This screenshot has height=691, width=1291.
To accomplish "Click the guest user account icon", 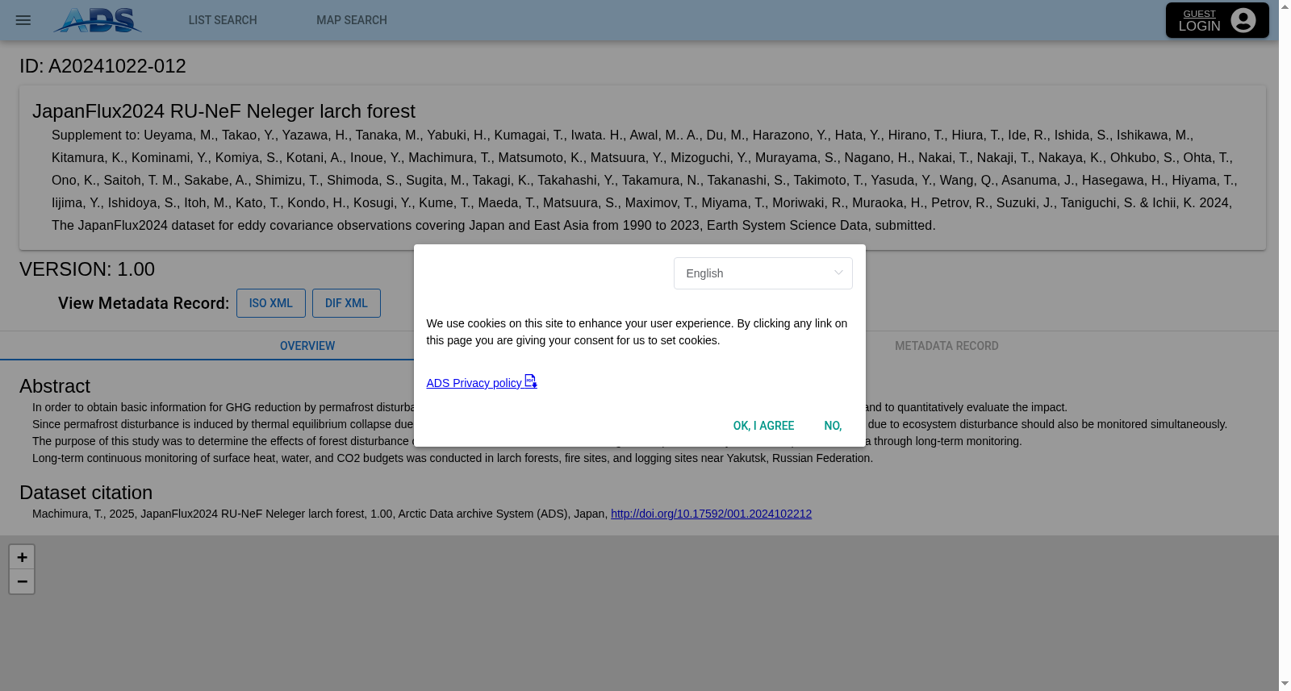I will click(1243, 20).
